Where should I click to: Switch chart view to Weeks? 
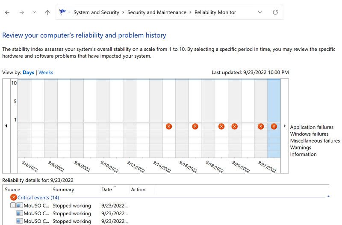[x=46, y=73]
